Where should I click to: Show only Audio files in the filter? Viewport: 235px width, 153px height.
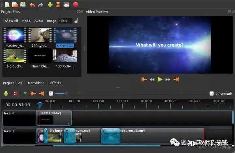point(39,21)
